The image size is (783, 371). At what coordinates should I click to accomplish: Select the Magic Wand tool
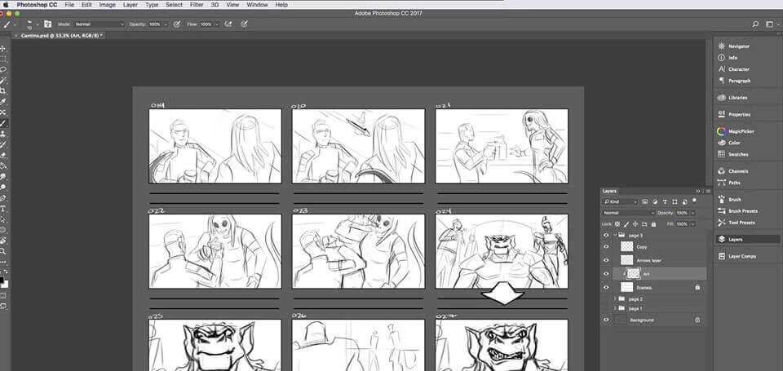point(3,79)
